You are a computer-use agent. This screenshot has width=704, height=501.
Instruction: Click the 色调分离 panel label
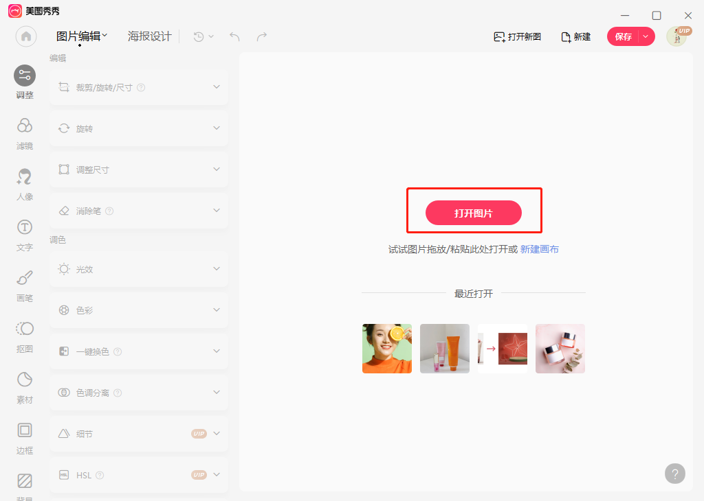pyautogui.click(x=93, y=393)
